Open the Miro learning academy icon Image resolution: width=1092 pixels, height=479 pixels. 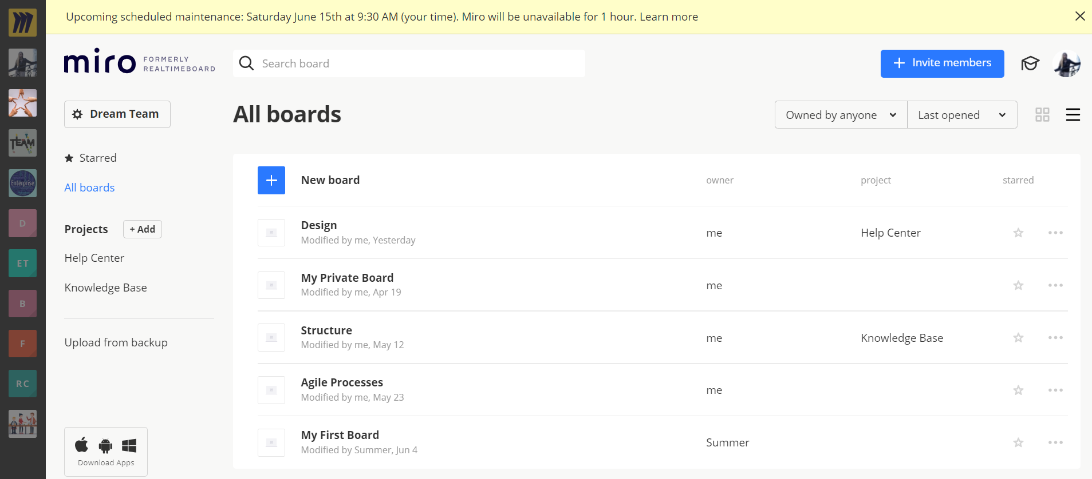click(x=1030, y=63)
